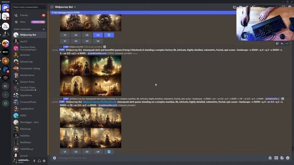Viewport: 294px width, 165px height.
Task: Open the server labeled PC
Action: 6,86
